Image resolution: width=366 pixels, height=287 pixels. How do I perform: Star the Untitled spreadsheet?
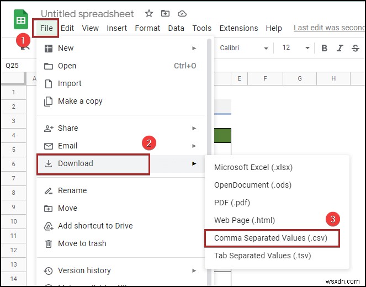click(x=149, y=14)
